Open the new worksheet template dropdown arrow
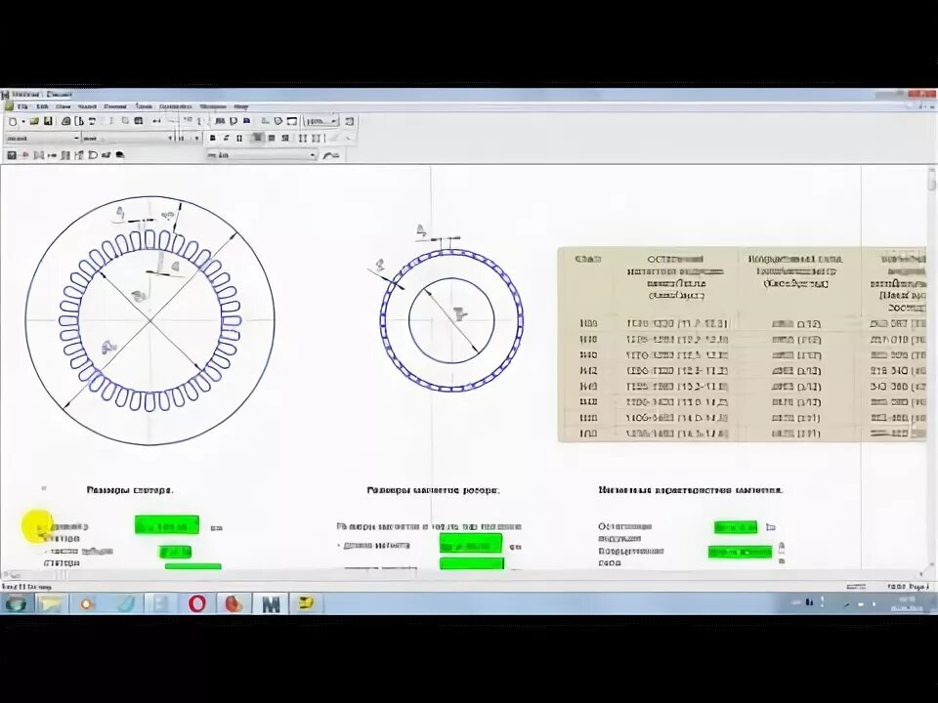The height and width of the screenshot is (703, 938). (23, 121)
